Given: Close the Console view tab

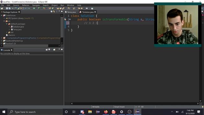Looking at the screenshot, I should click(11, 50).
